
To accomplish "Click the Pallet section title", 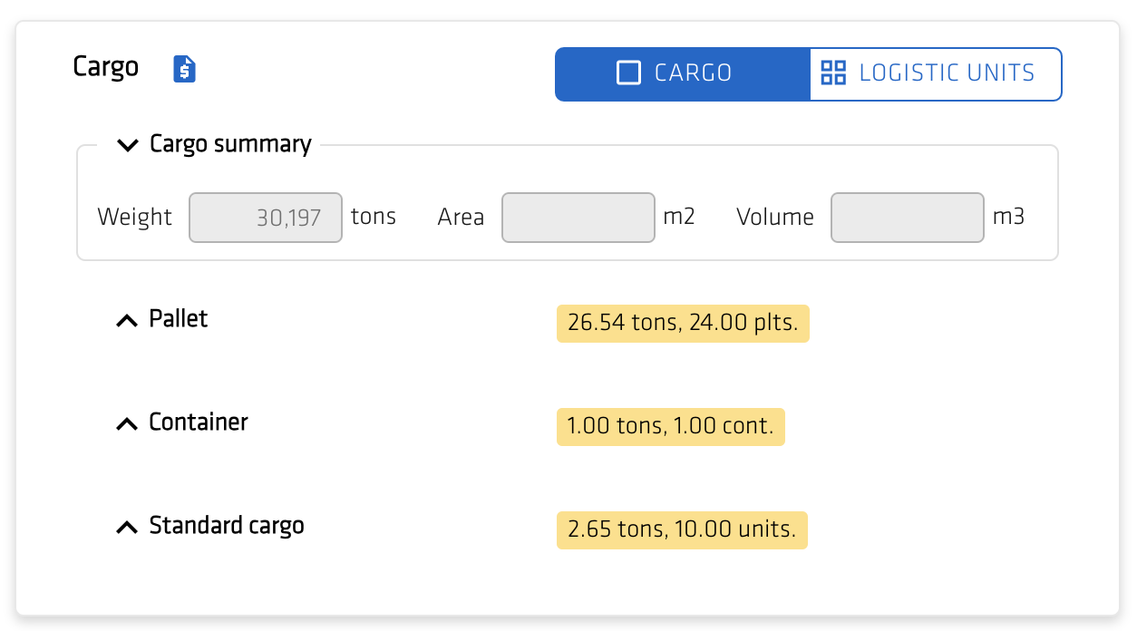I will pos(179,319).
